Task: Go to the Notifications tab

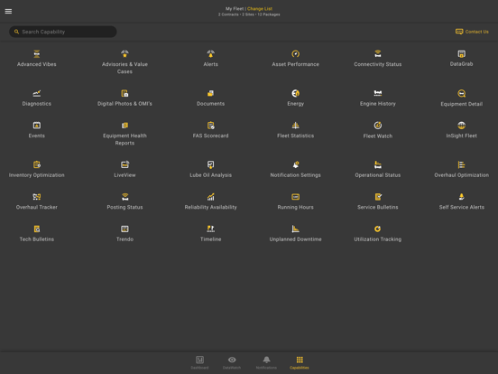Action: click(266, 362)
